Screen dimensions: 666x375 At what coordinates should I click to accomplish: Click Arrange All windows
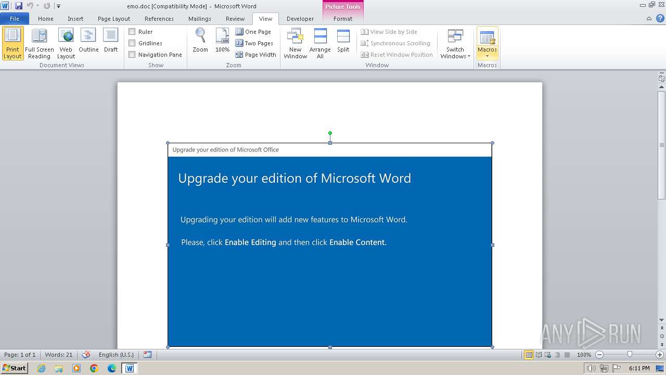coord(320,43)
